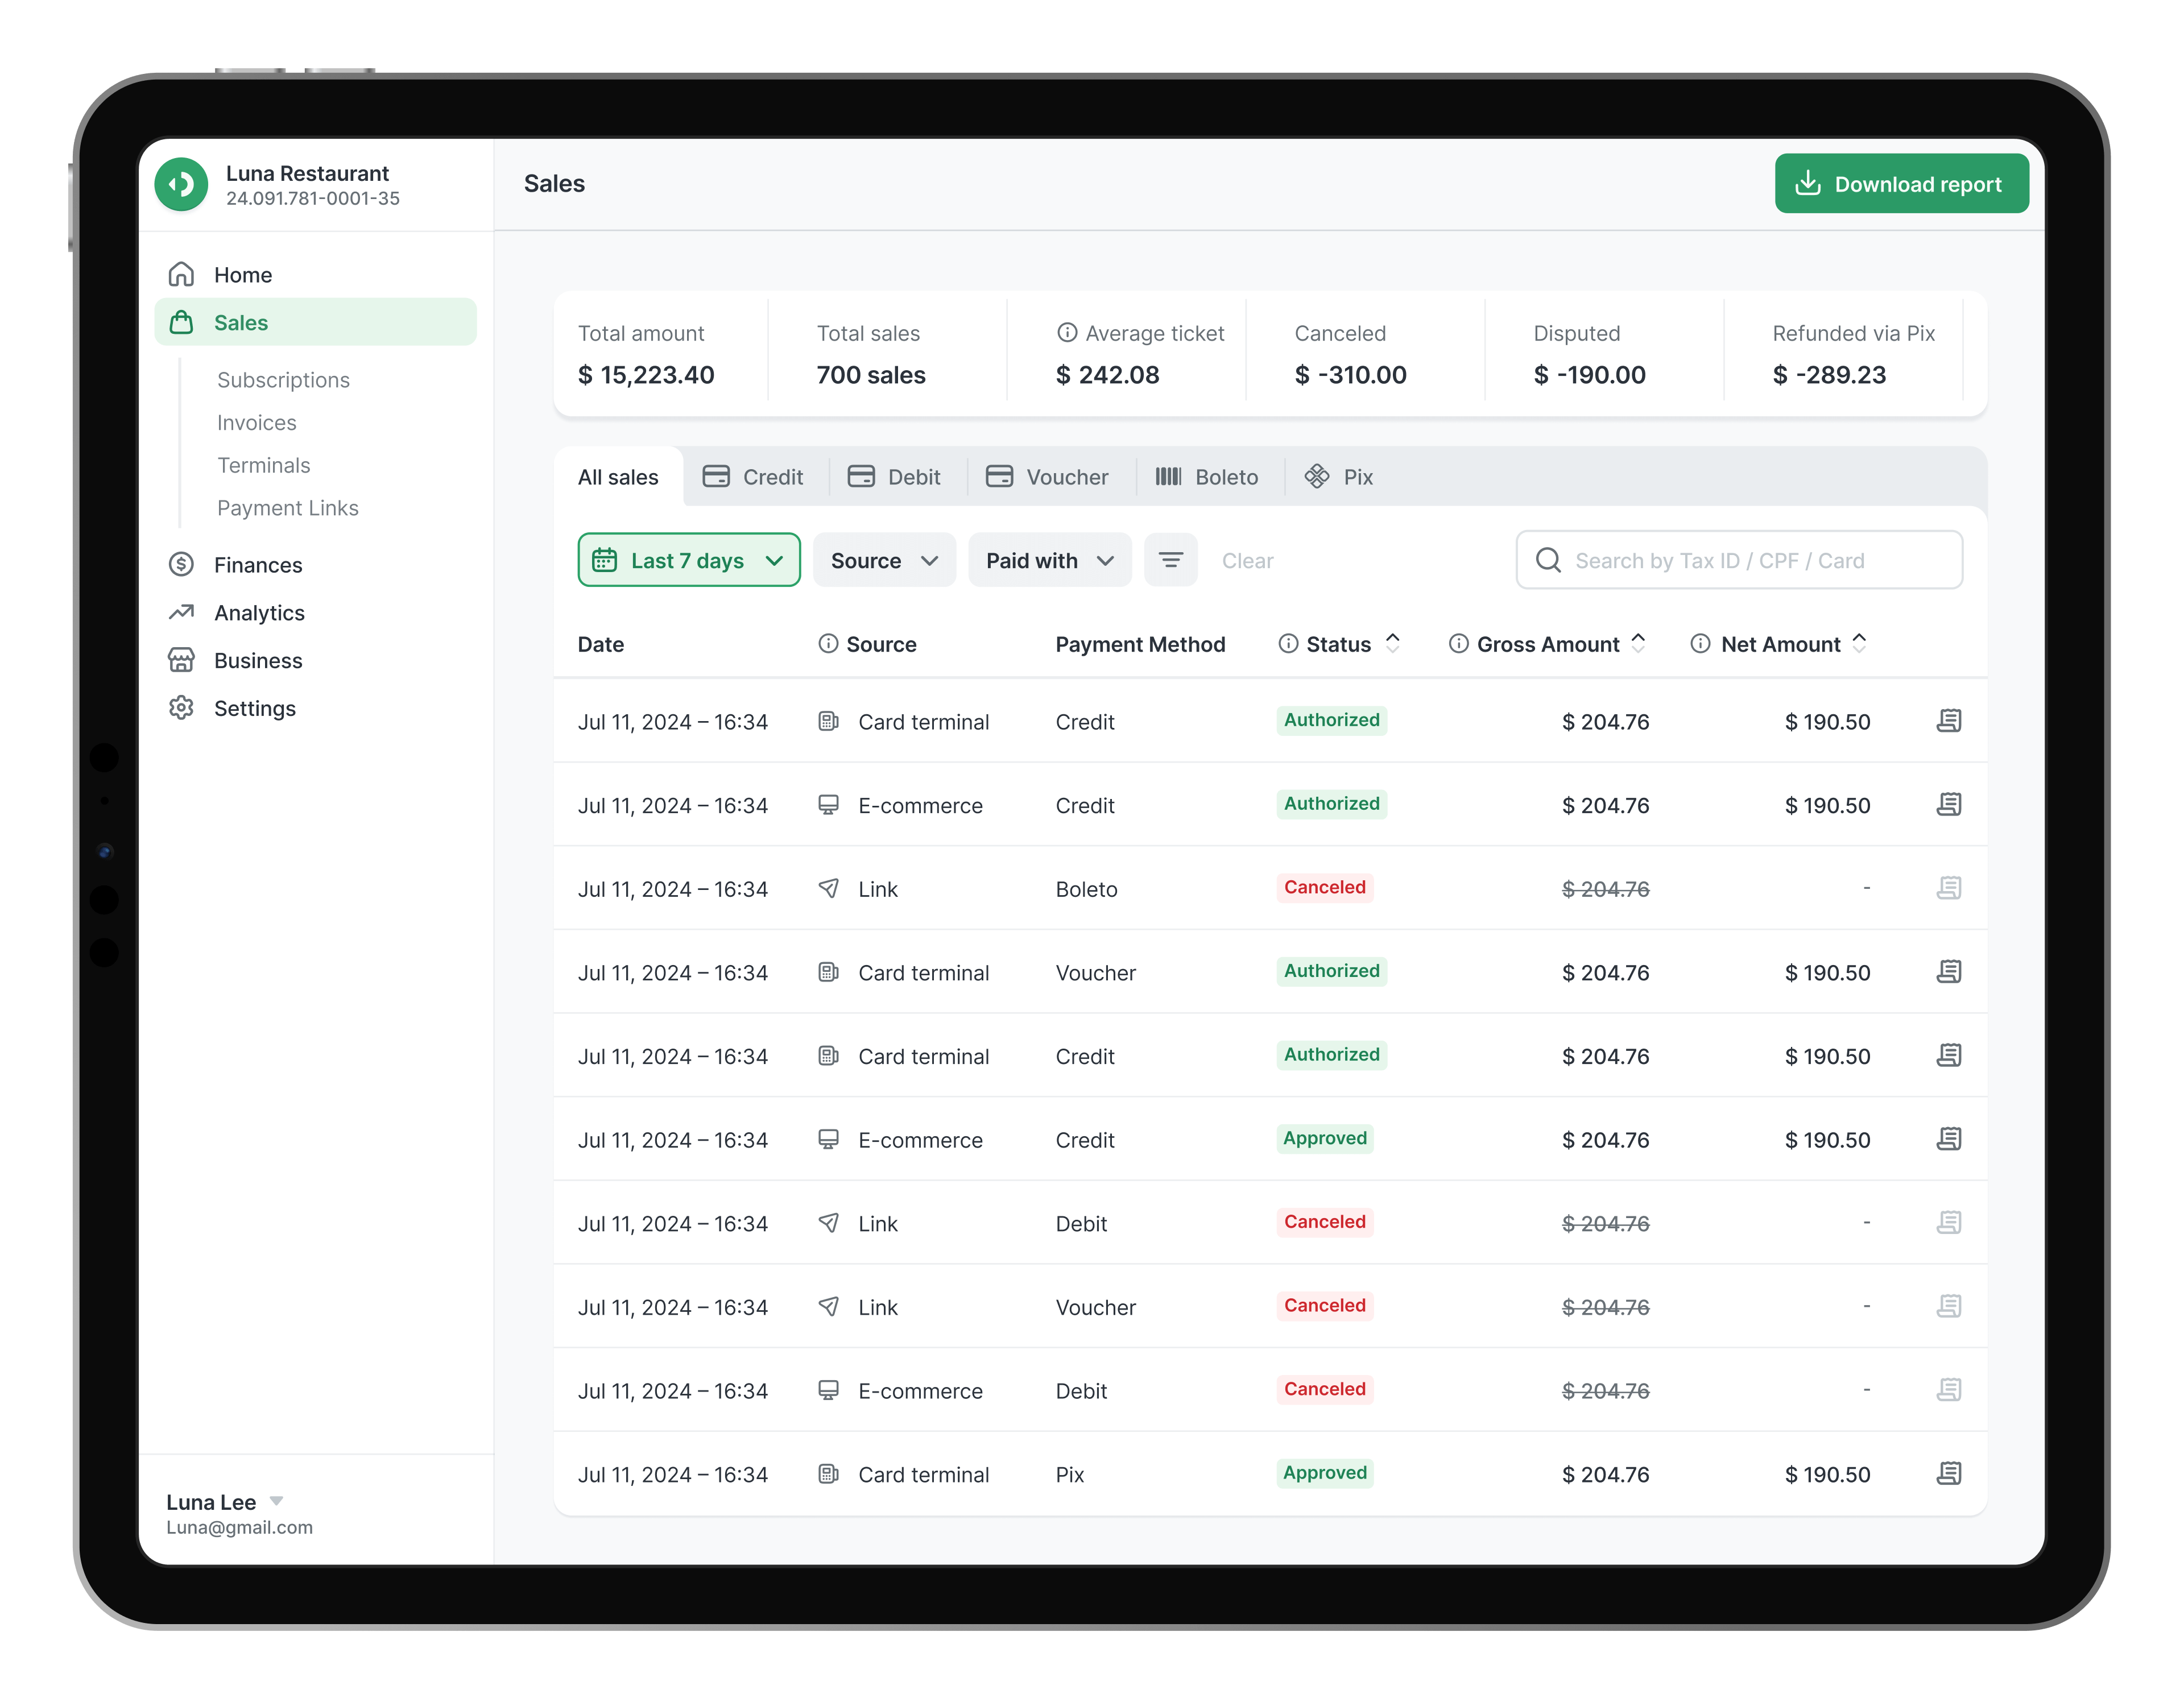Click the Clear filters link

(x=1247, y=561)
